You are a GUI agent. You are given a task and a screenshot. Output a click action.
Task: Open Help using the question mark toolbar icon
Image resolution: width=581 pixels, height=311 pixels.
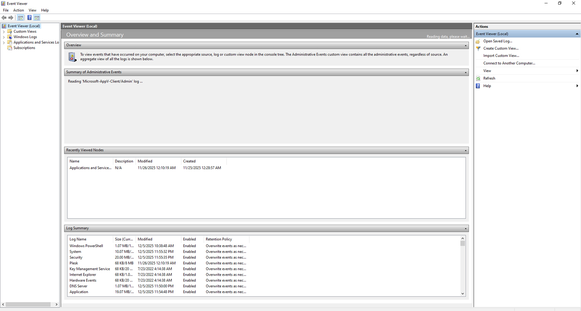tap(29, 17)
